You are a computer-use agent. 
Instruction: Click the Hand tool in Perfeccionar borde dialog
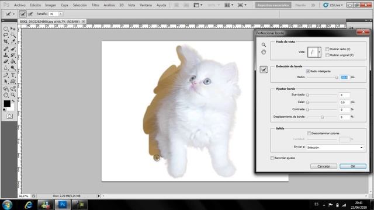[x=264, y=52]
